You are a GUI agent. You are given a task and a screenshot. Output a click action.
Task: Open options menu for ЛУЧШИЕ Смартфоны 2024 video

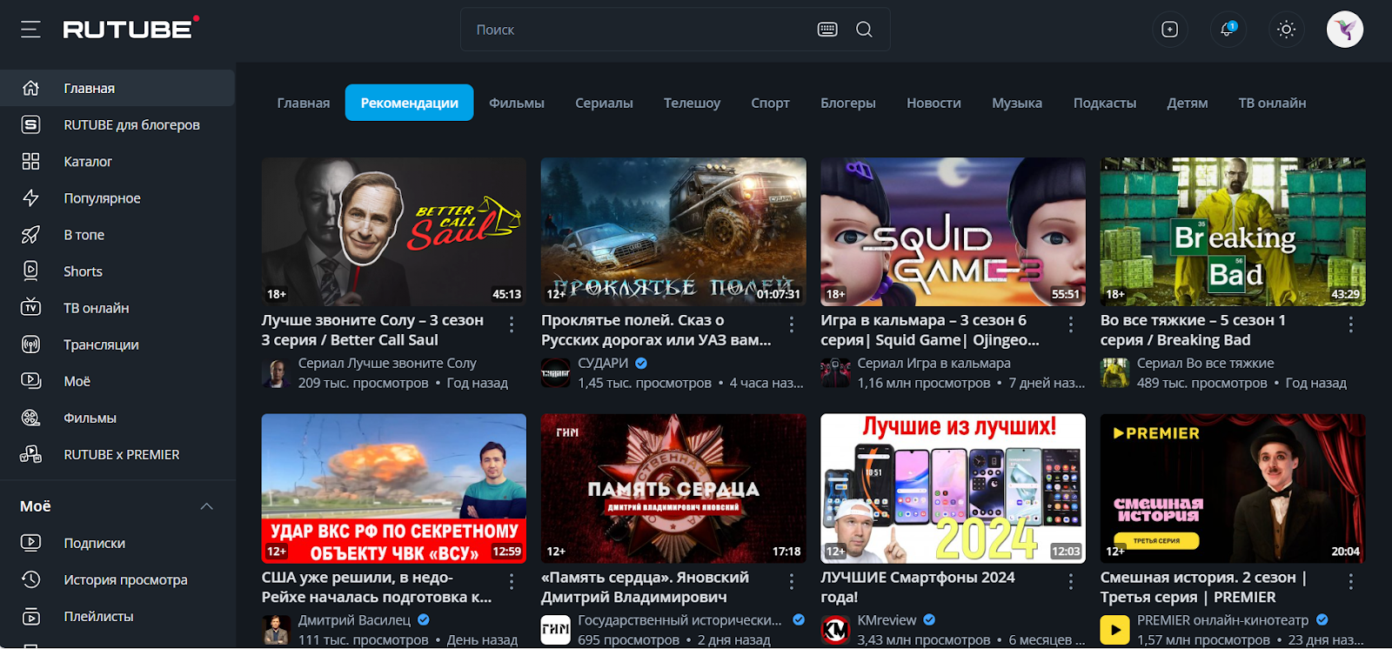[x=1071, y=581]
